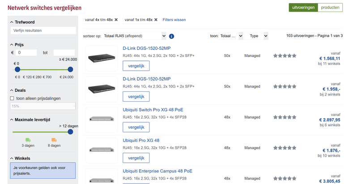The width and height of the screenshot is (358, 184).
Task: Remove the 'vanaf 1x t/m 48x' filter
Action: point(156,20)
